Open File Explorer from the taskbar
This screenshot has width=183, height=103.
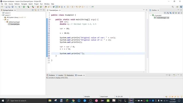[50, 100]
